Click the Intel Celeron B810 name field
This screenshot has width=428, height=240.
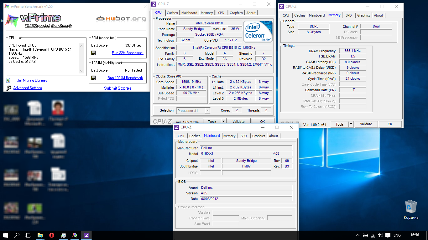pos(209,23)
